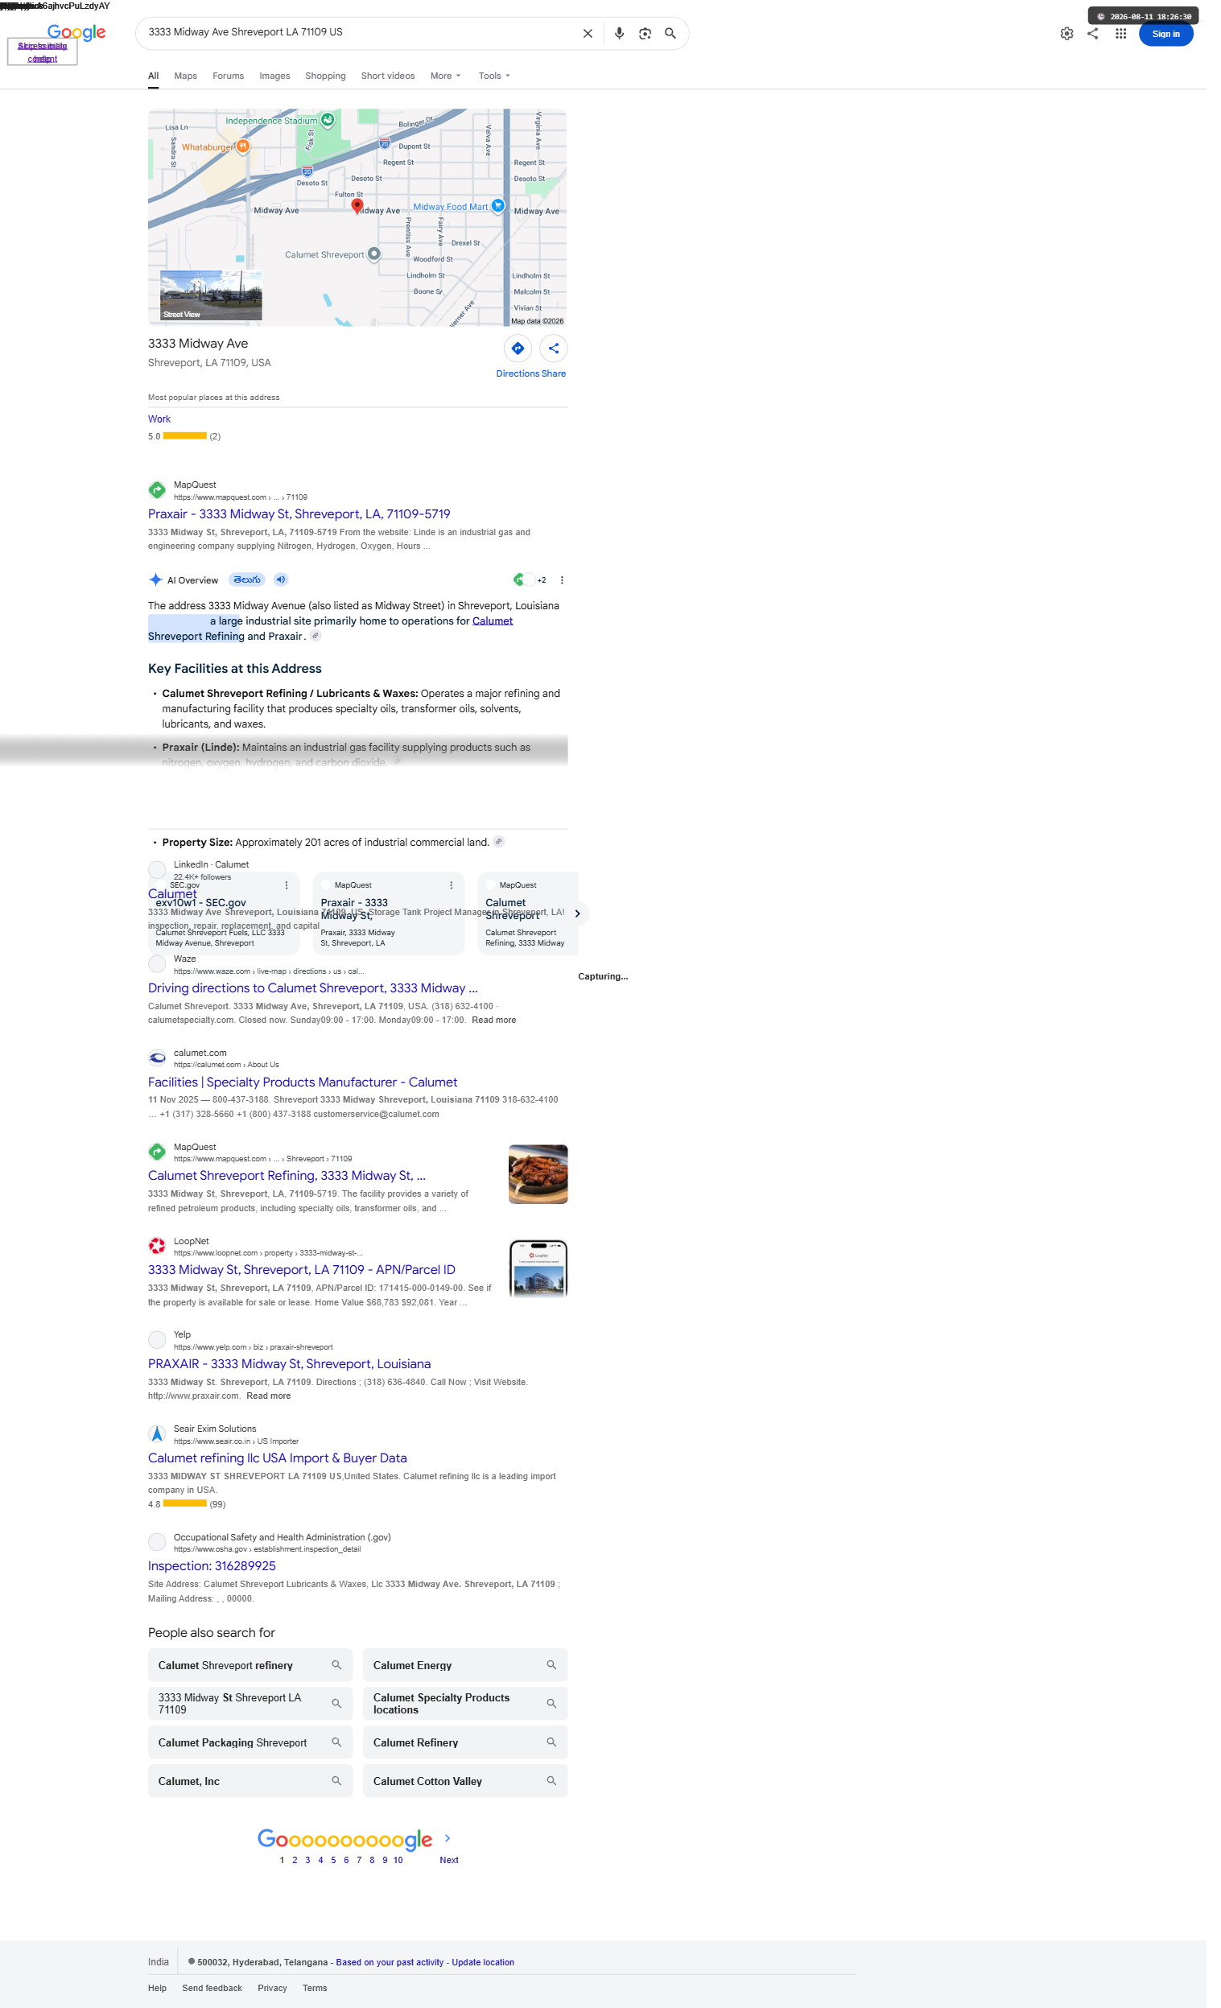
Task: Go to results page 10
Action: point(398,1860)
